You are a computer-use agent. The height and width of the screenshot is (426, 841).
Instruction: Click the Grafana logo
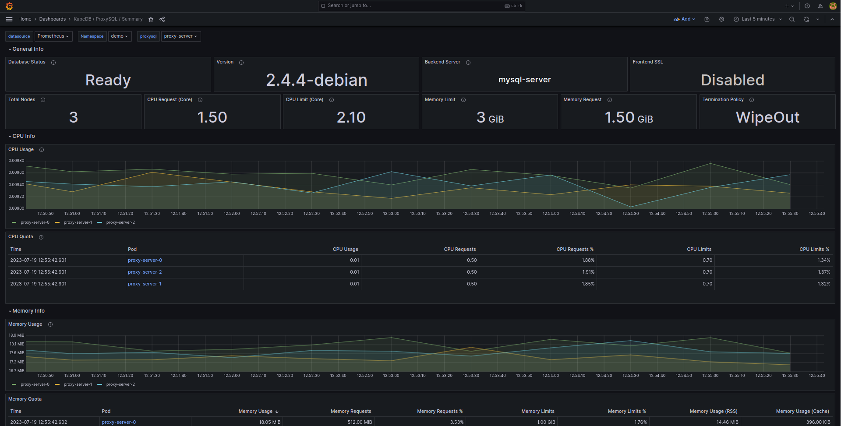(9, 6)
